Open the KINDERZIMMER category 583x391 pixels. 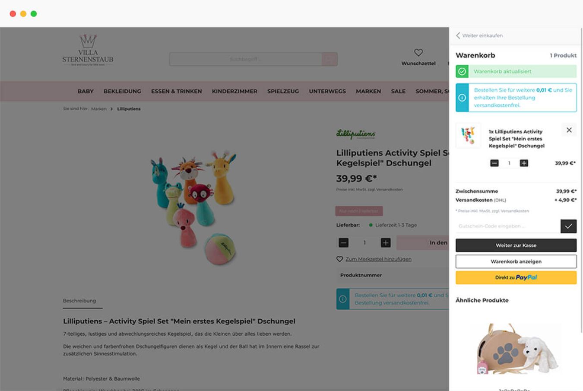pyautogui.click(x=234, y=91)
